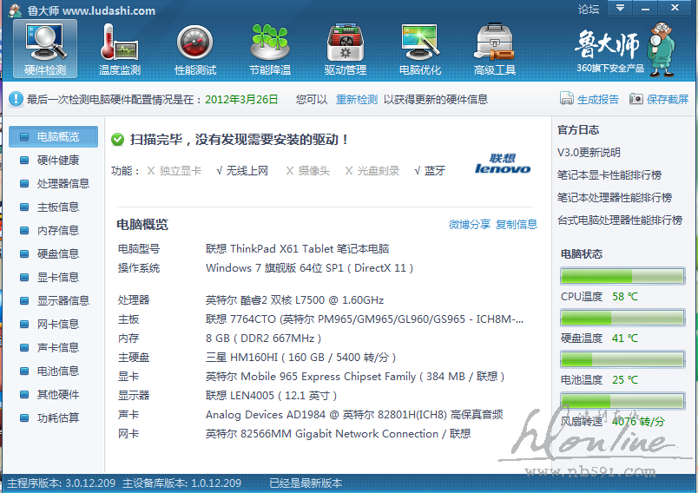This screenshot has width=698, height=493.
Task: Click the 微博分享 Weibo share link
Action: [470, 224]
